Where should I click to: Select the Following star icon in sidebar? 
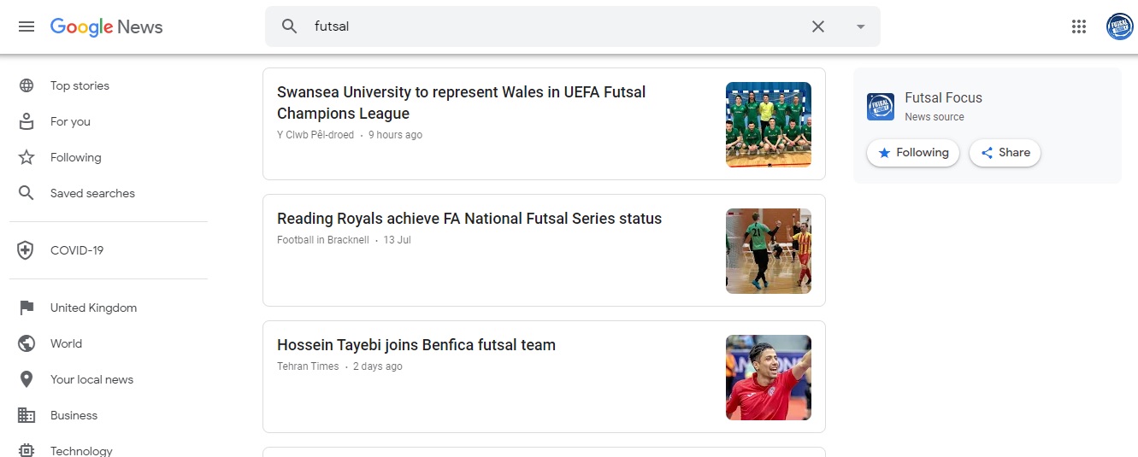coord(27,157)
